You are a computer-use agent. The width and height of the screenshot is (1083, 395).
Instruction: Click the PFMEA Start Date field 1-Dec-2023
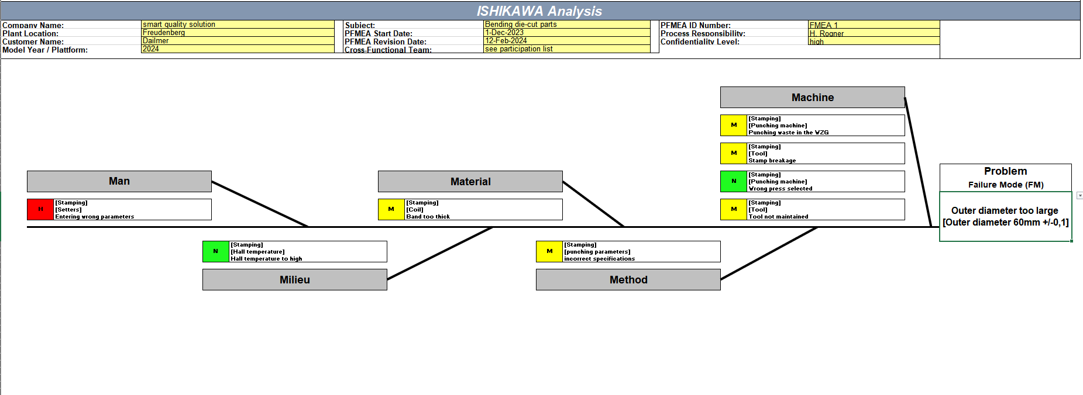coord(567,33)
